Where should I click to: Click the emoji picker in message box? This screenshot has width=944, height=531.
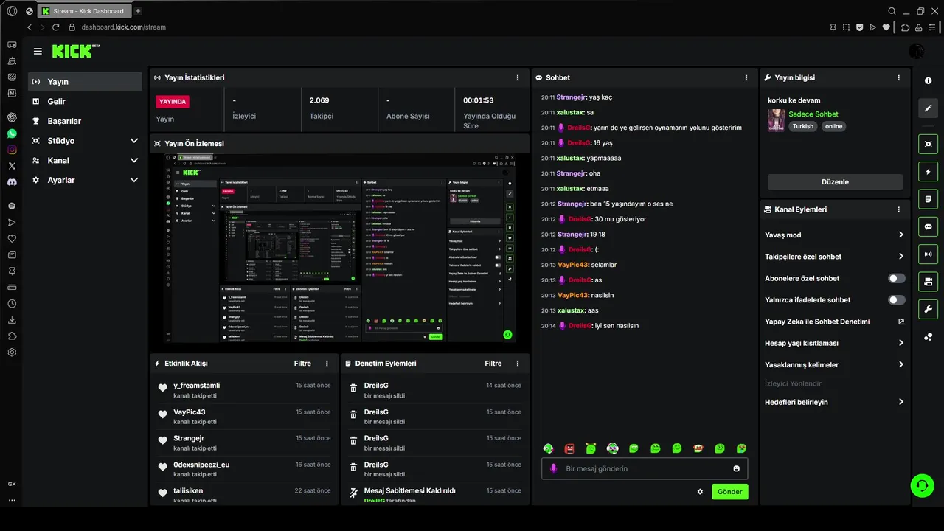pyautogui.click(x=736, y=469)
